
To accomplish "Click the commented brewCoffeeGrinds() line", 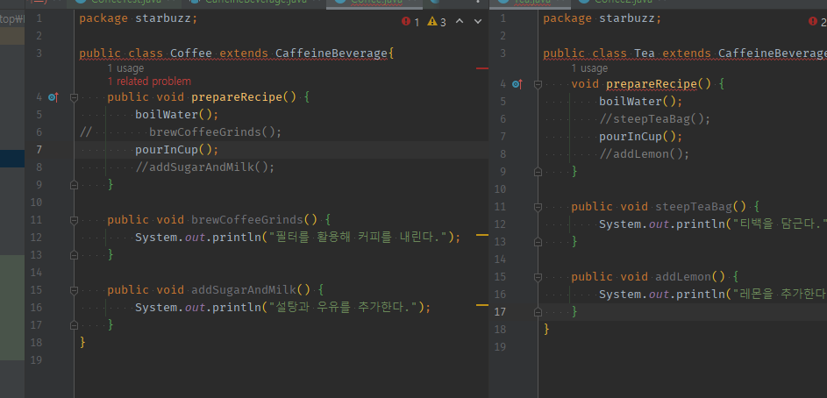I will pos(215,131).
